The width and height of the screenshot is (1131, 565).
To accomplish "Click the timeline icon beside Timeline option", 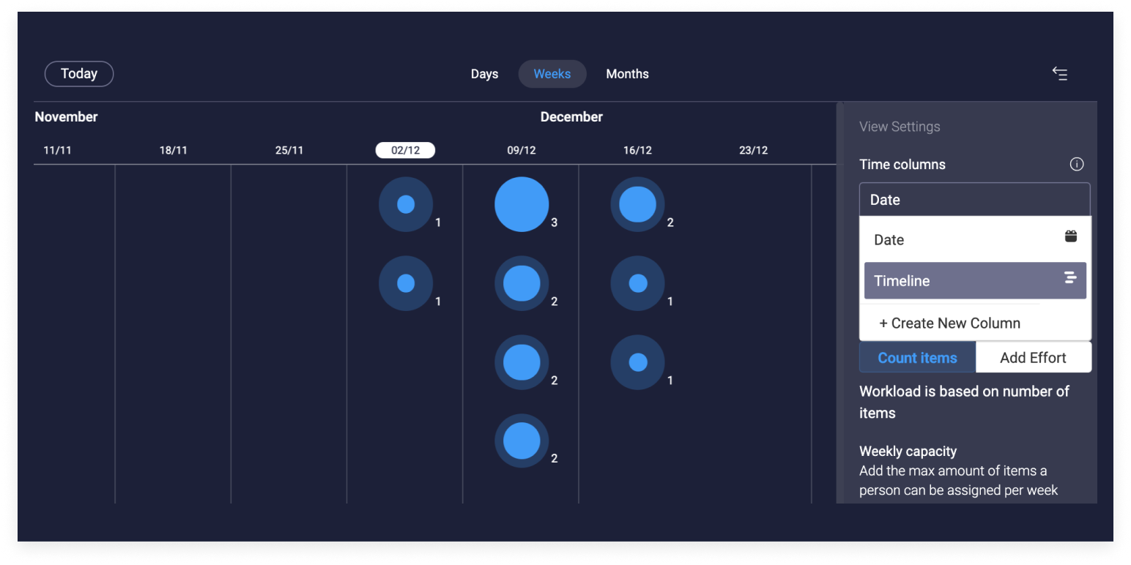I will coord(1070,277).
